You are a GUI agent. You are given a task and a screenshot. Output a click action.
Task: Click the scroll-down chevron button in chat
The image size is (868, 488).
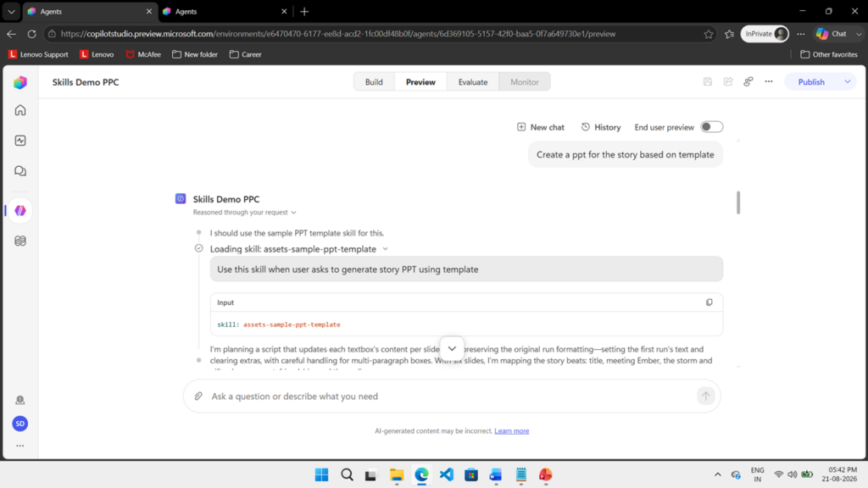coord(452,348)
